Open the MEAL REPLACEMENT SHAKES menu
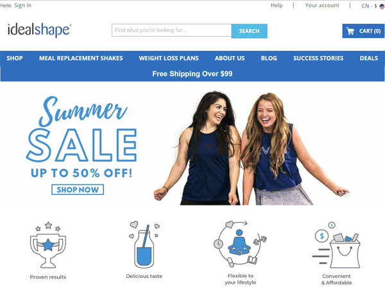This screenshot has height=287, width=385. pyautogui.click(x=81, y=58)
